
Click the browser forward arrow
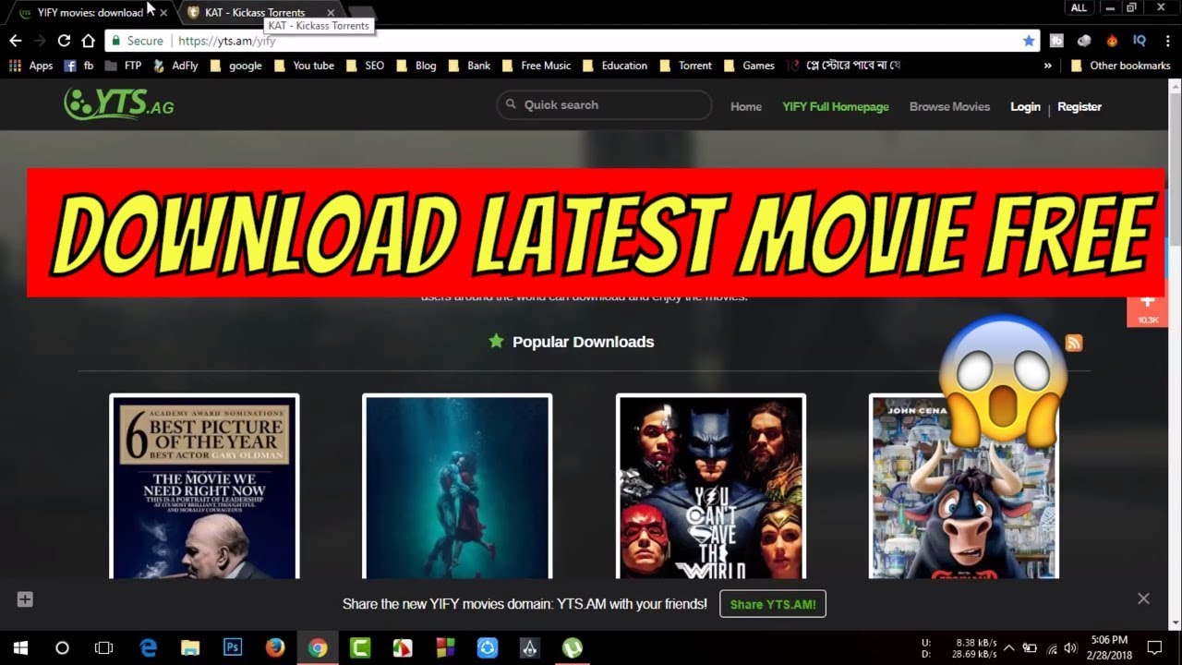[39, 41]
